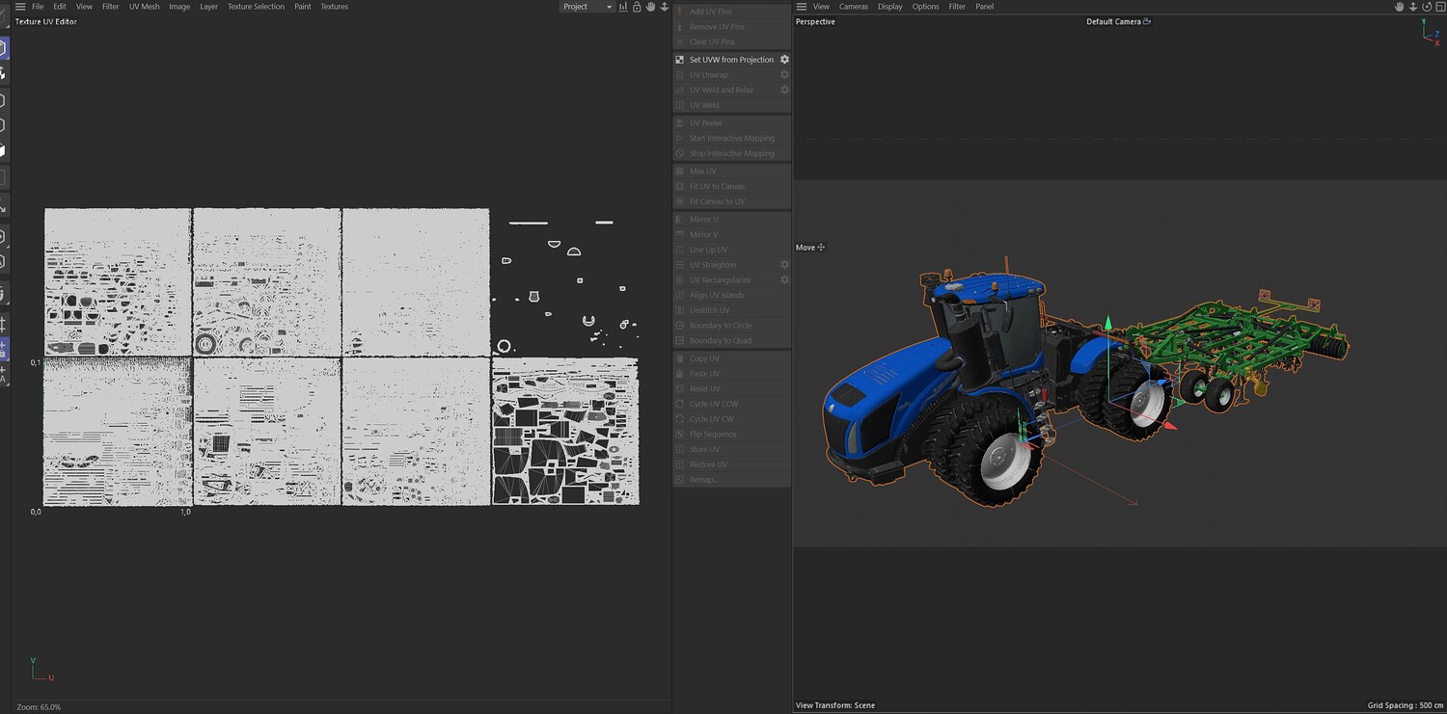Open the Layer menu
1447x714 pixels.
pos(209,7)
